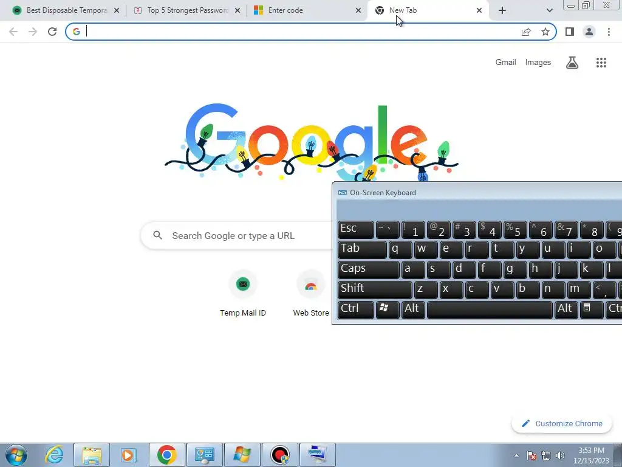Toggle the Shift key on On-Screen Keyboard

(x=374, y=289)
